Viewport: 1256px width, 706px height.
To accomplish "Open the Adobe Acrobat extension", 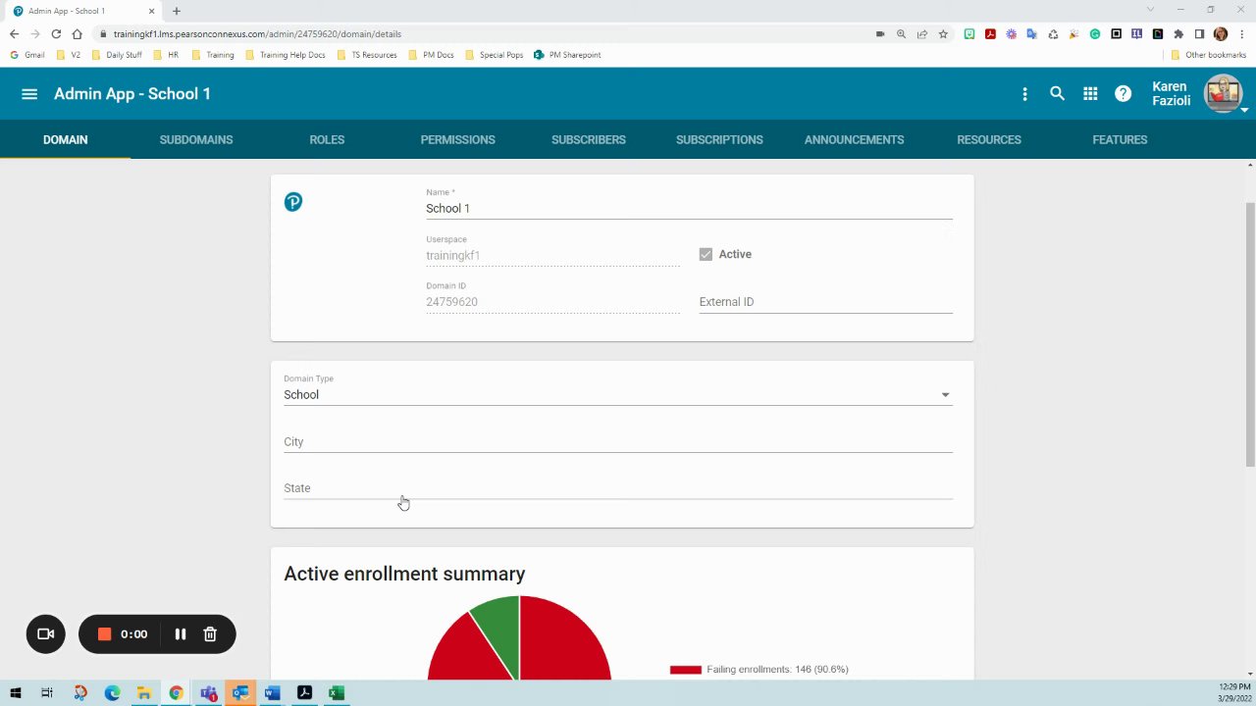I will click(990, 33).
